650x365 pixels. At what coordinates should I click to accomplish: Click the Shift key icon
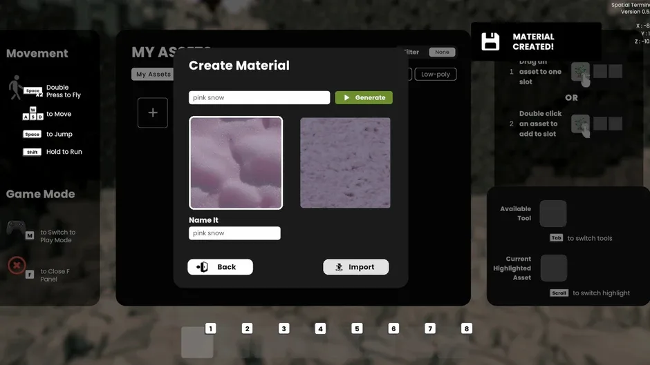click(32, 152)
